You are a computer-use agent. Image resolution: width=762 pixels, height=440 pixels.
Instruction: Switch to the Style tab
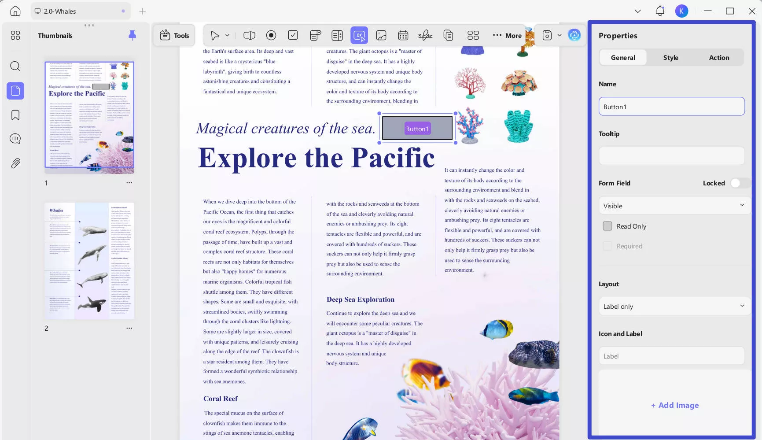pos(670,58)
